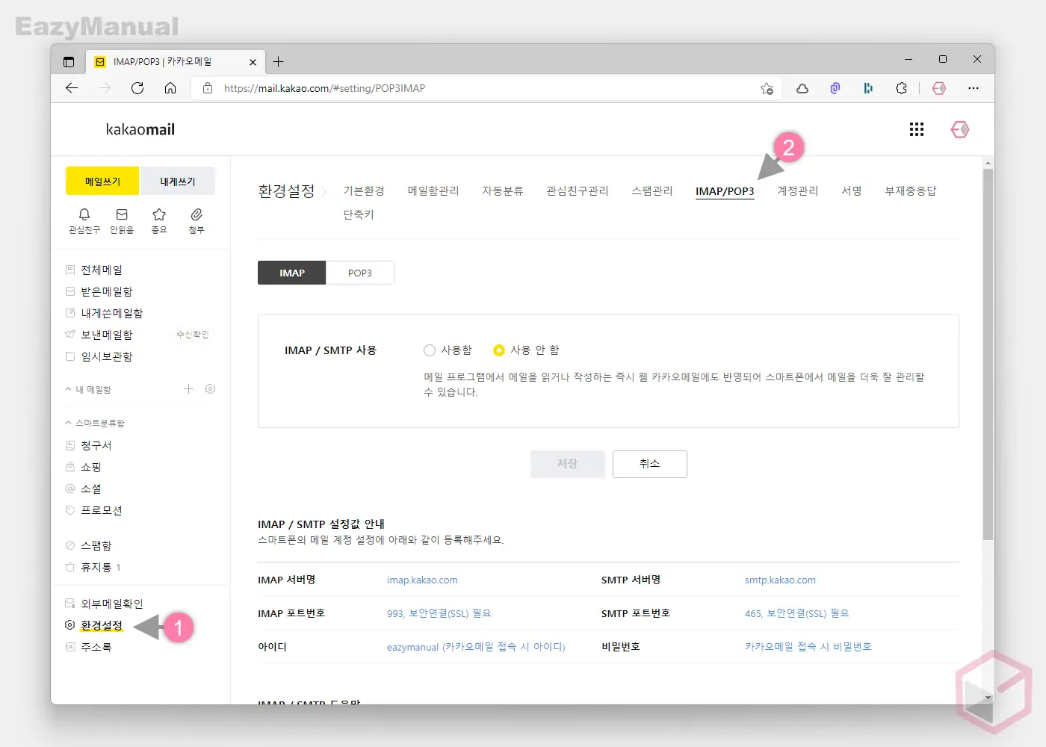Open 받은메일함 folder
The width and height of the screenshot is (1046, 747).
(107, 291)
